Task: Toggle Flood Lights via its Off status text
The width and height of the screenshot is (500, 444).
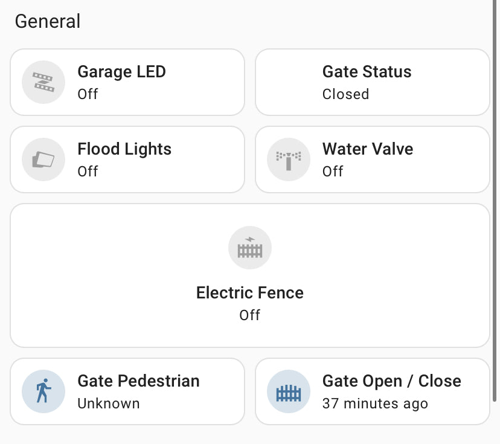Action: click(88, 172)
